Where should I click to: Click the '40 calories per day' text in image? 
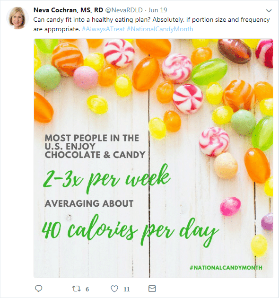[x=130, y=230]
